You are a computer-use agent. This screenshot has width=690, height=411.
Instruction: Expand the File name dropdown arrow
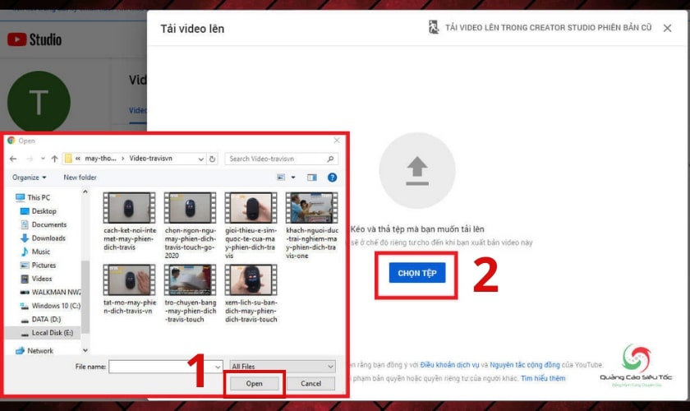218,367
